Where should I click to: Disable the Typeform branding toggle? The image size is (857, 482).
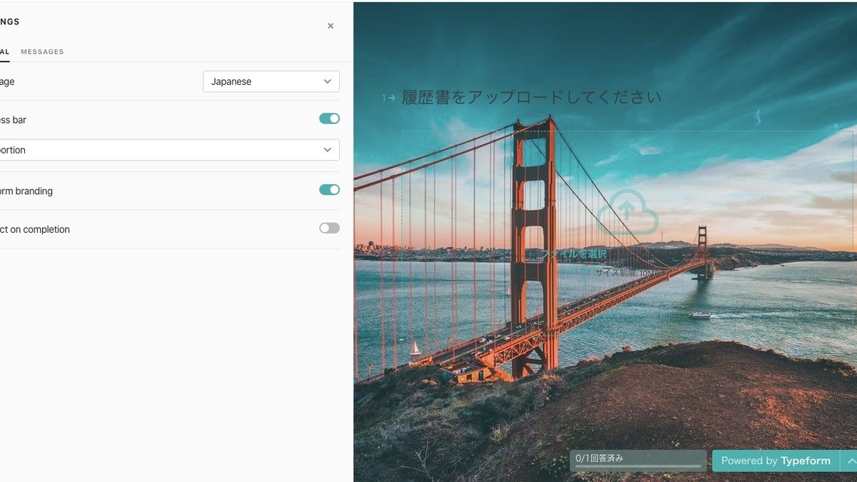[x=329, y=190]
